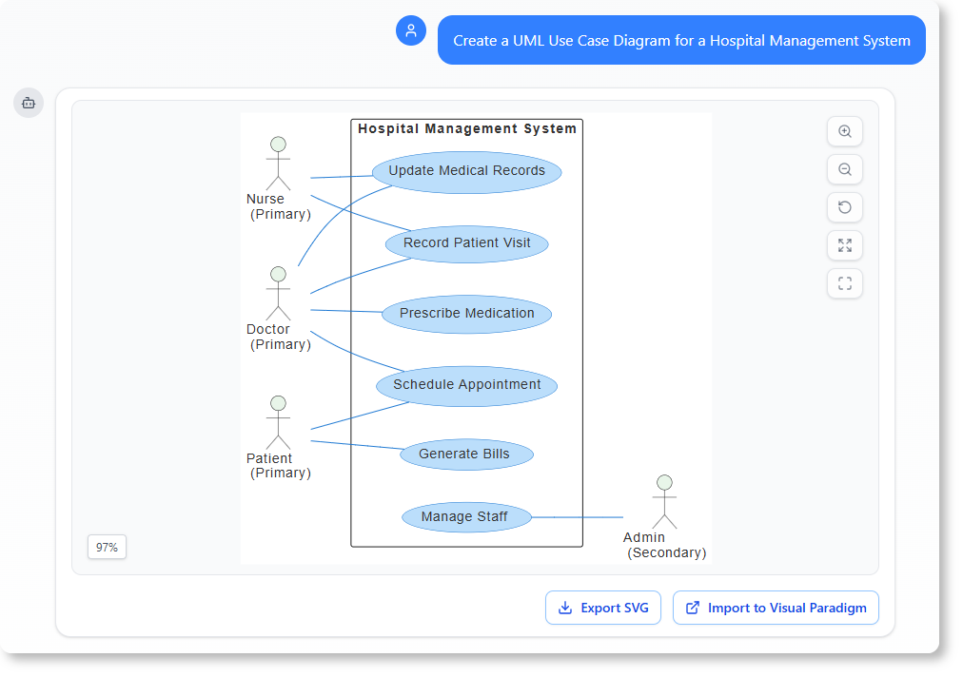
Task: Select the Manage Staff use case
Action: tap(466, 516)
